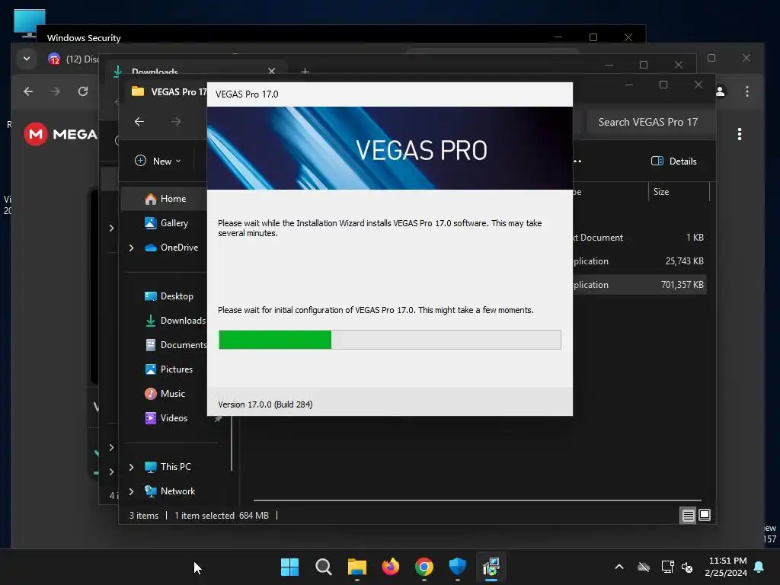Go back in VEGAS Pro 17 Explorer window
The width and height of the screenshot is (780, 585).
139,121
